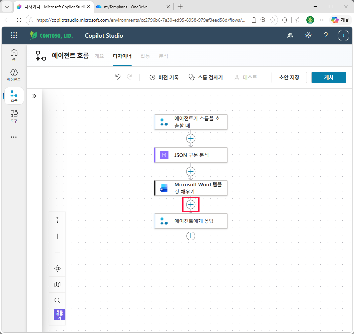Open the browser tab search dropdown
Viewport: 354px width, 334px height.
tap(7, 7)
